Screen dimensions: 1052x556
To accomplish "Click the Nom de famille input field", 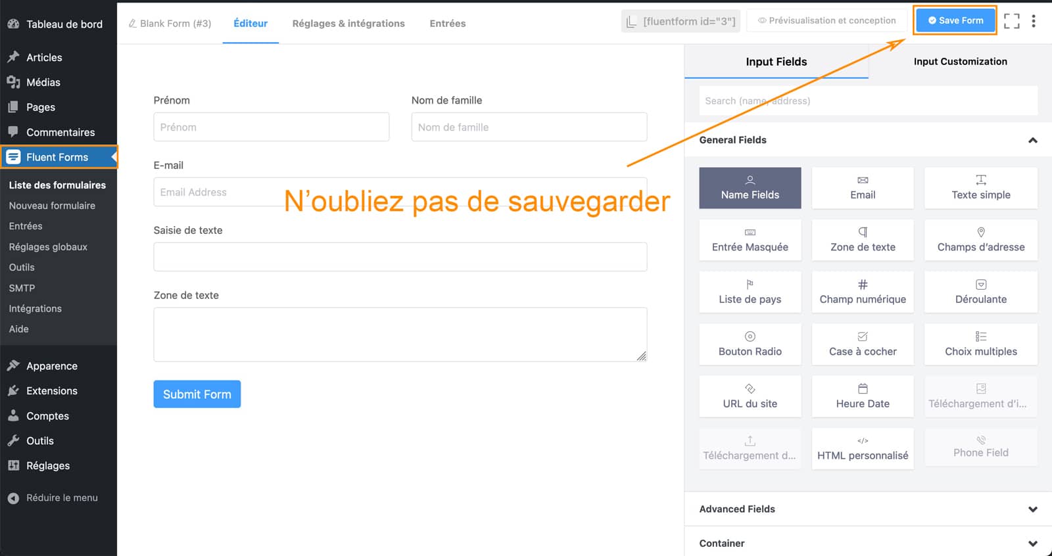I will [x=529, y=127].
